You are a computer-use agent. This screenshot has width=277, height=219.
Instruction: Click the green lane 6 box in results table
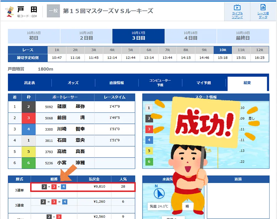pos(29,163)
